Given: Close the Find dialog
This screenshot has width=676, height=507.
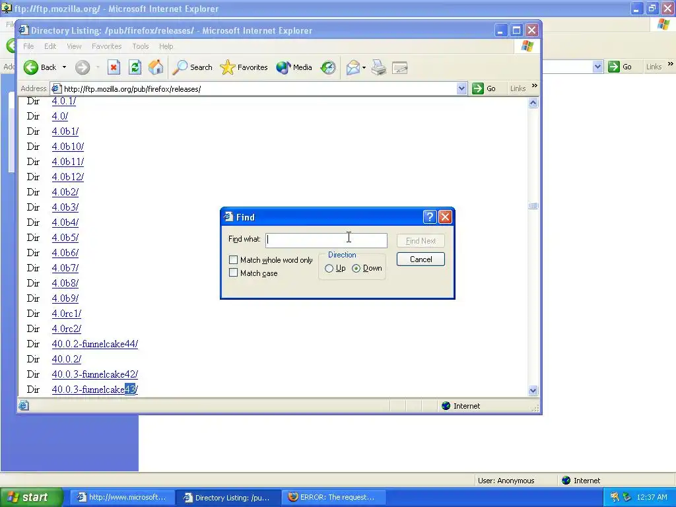Looking at the screenshot, I should click(445, 217).
